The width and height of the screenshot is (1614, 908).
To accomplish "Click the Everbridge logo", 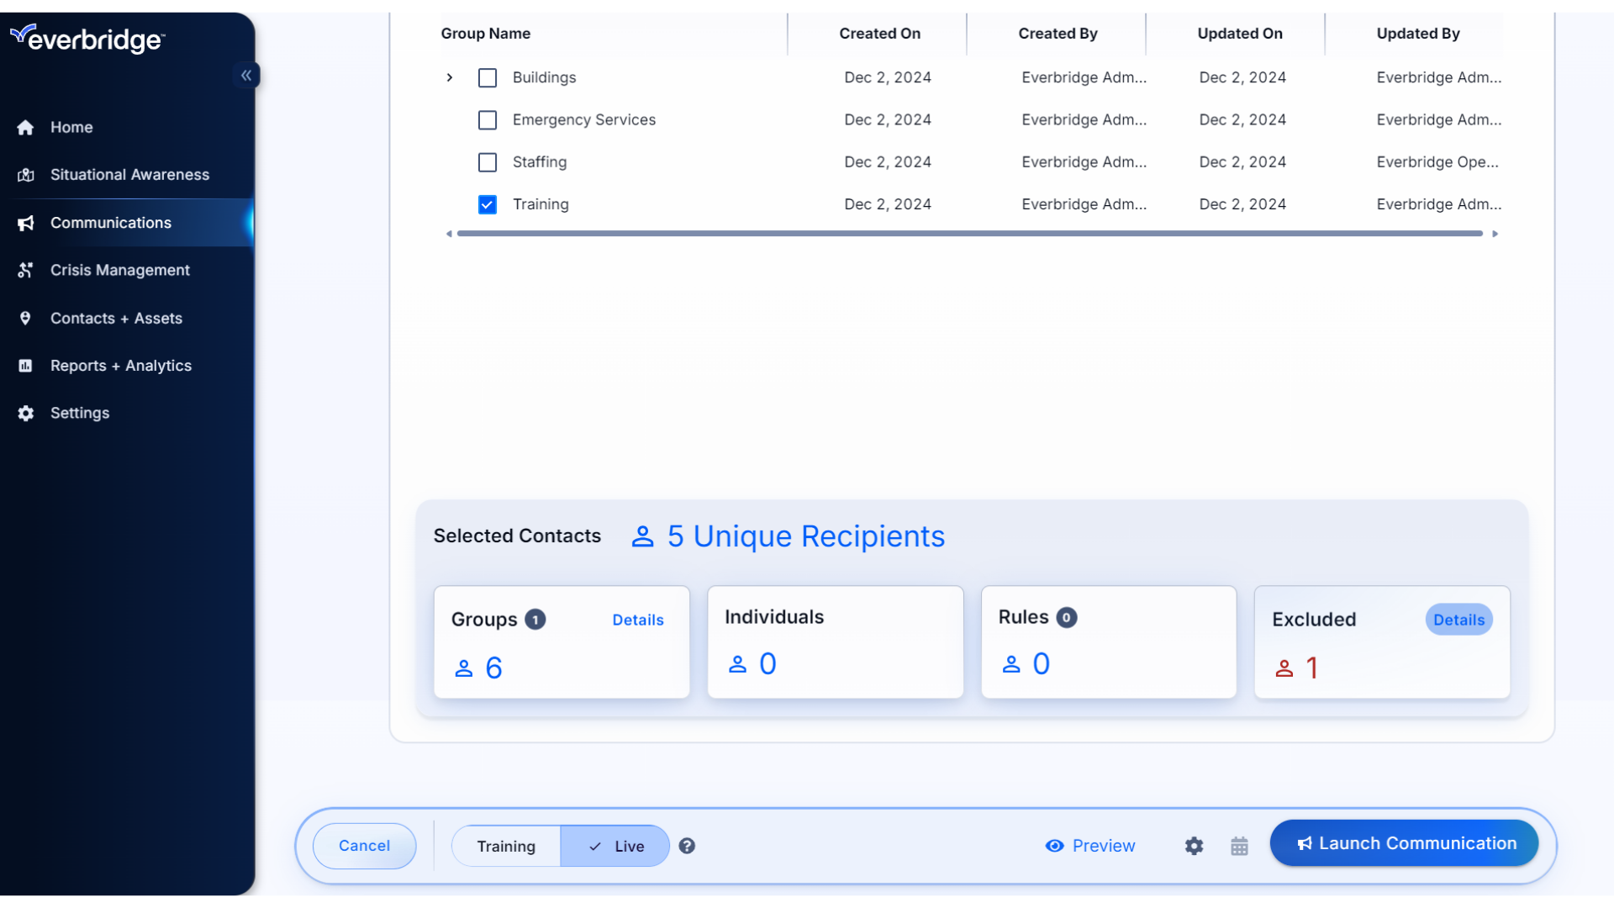I will coord(87,39).
